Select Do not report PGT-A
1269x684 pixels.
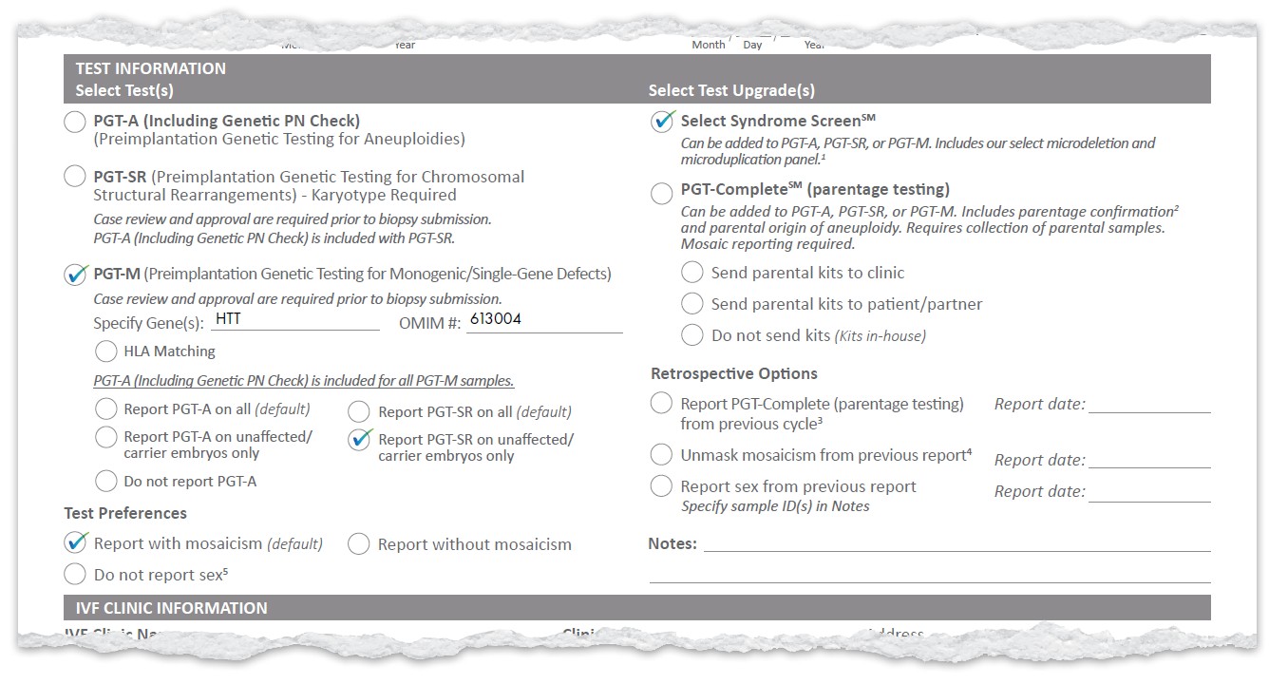105,481
